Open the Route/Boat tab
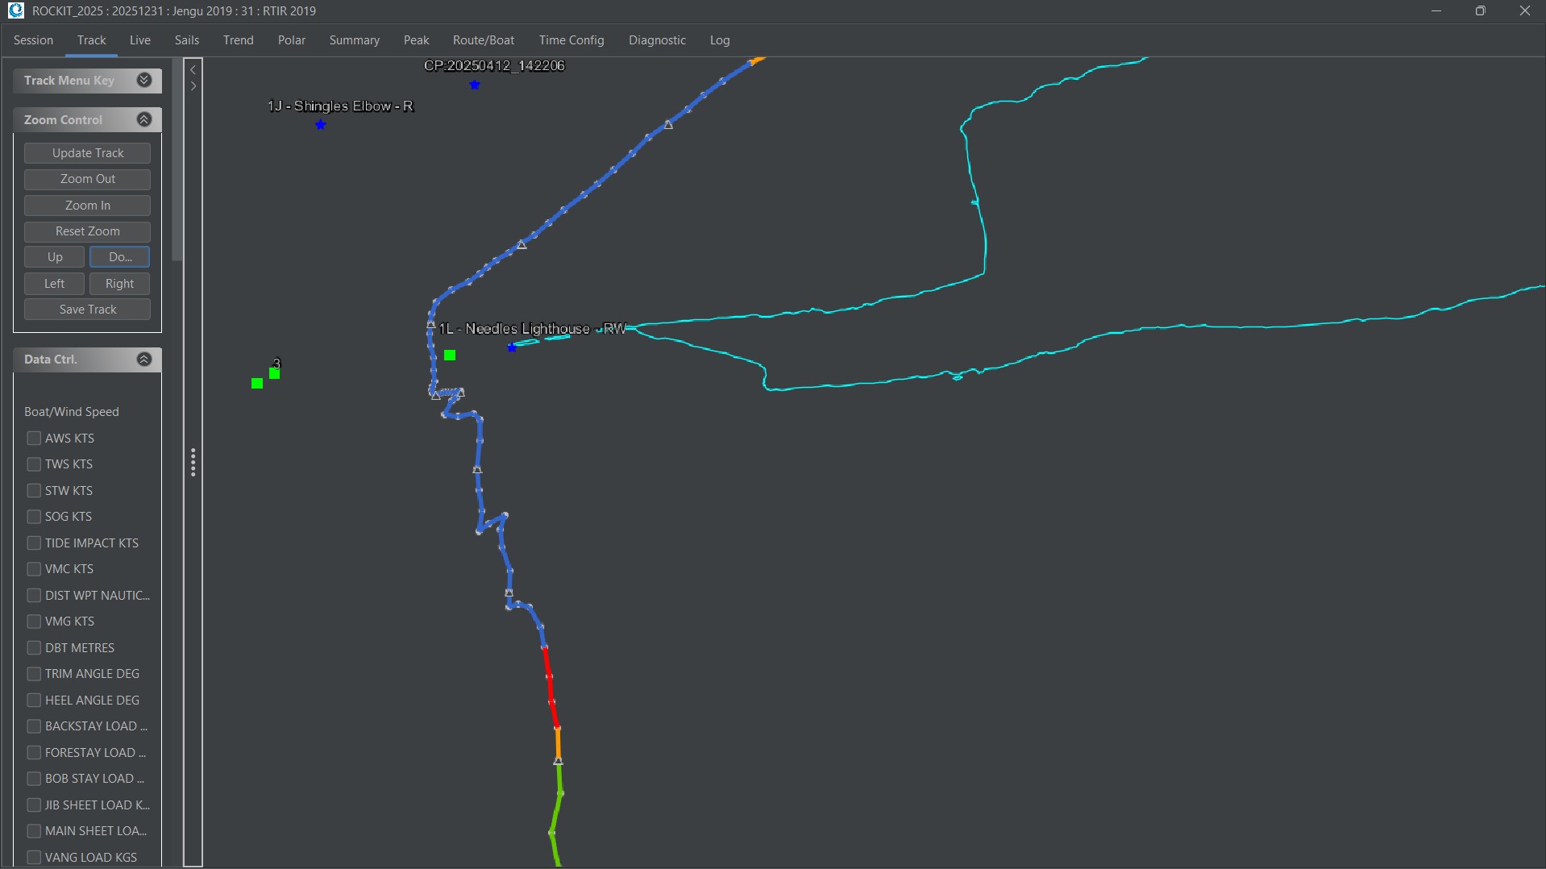 tap(483, 40)
